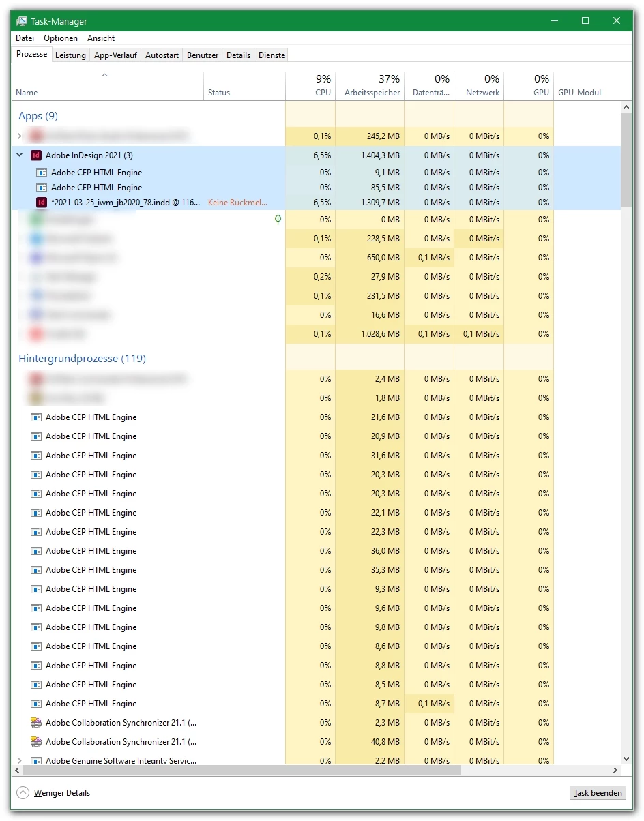Click the CEP HTML Engine icon, 22,3 MB row
The height and width of the screenshot is (821, 644).
click(36, 532)
